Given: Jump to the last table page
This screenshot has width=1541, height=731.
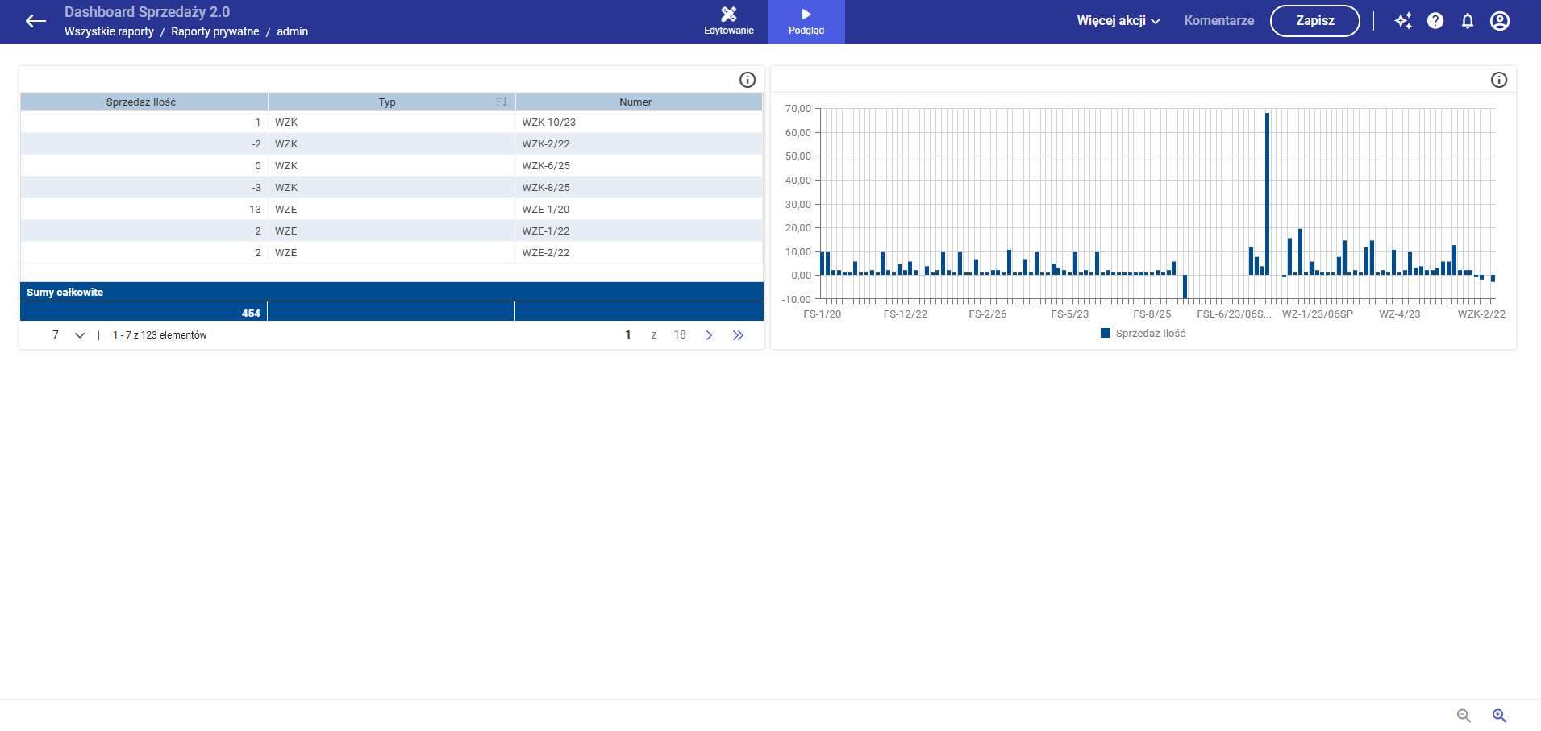Looking at the screenshot, I should 738,335.
